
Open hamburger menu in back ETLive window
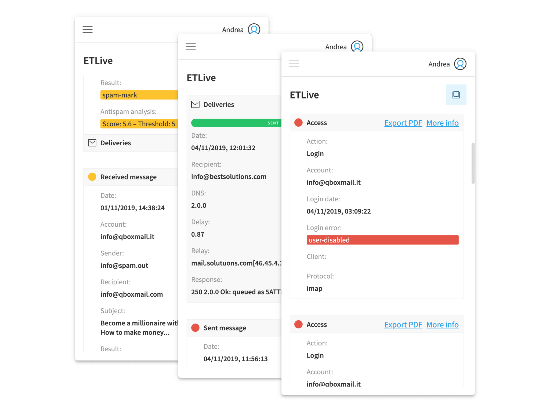pyautogui.click(x=87, y=30)
